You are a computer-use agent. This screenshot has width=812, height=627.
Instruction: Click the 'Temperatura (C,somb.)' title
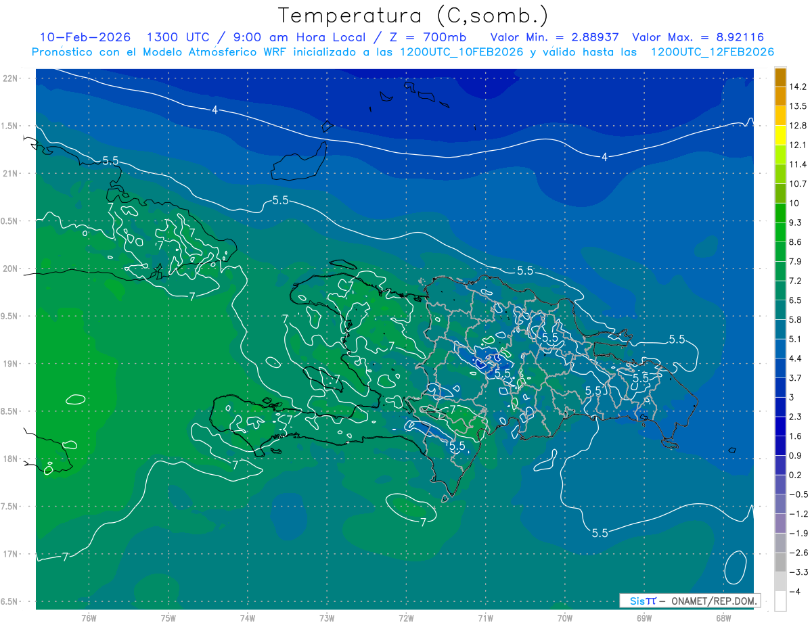pos(413,16)
